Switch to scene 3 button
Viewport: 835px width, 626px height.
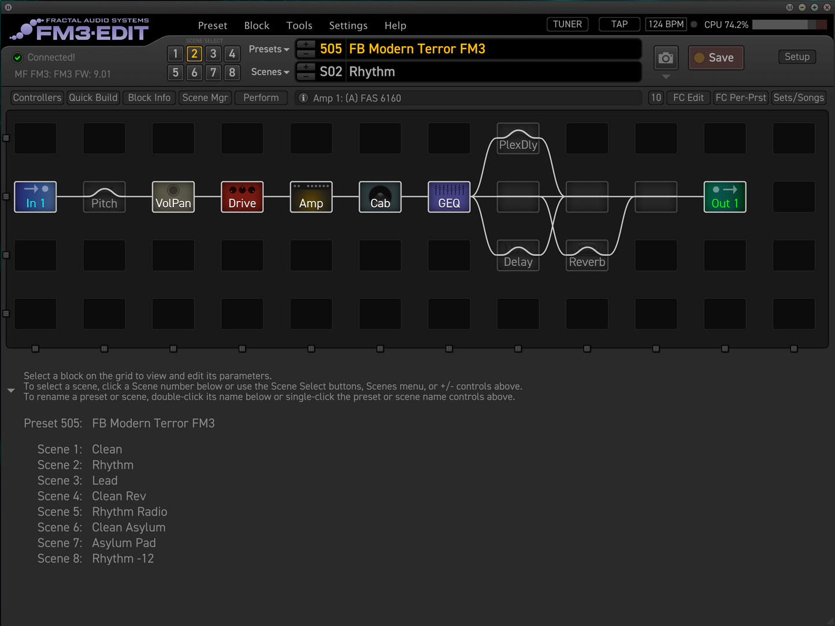(213, 54)
